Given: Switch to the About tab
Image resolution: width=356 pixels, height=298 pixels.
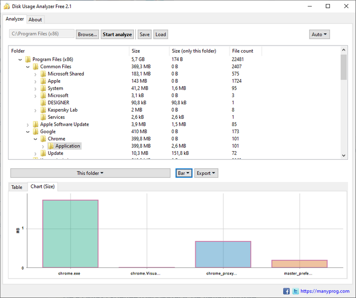Looking at the screenshot, I should pyautogui.click(x=35, y=20).
